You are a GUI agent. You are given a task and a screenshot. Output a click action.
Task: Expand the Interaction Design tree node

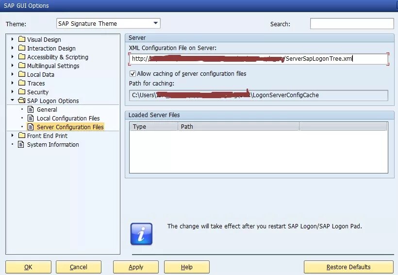coord(12,48)
